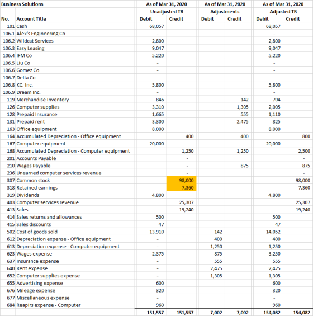The height and width of the screenshot is (316, 313).
Task: Select the 'Sales' account 413 title
Action: click(x=22, y=210)
